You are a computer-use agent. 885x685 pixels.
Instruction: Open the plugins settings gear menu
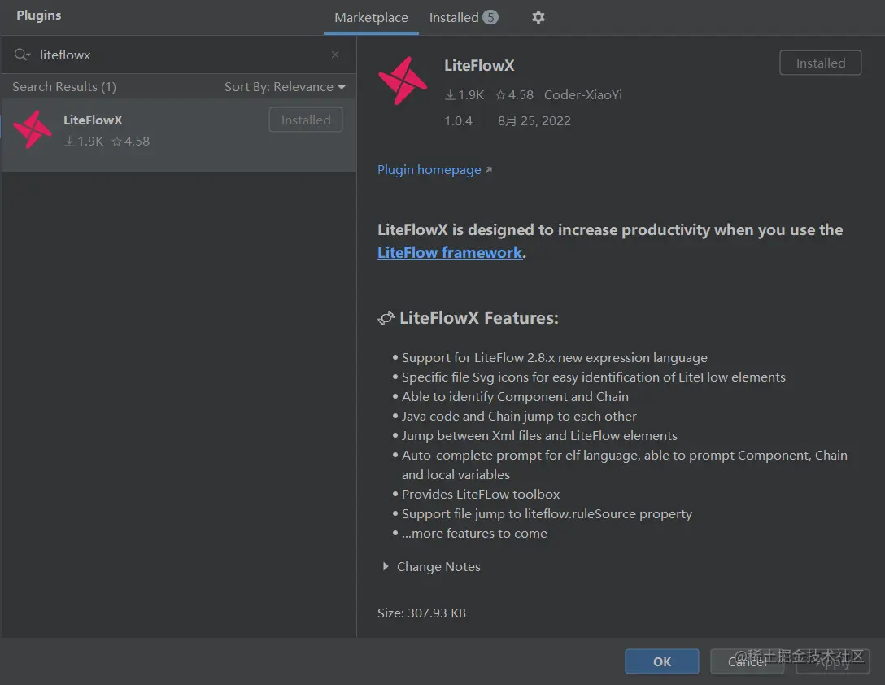point(538,18)
